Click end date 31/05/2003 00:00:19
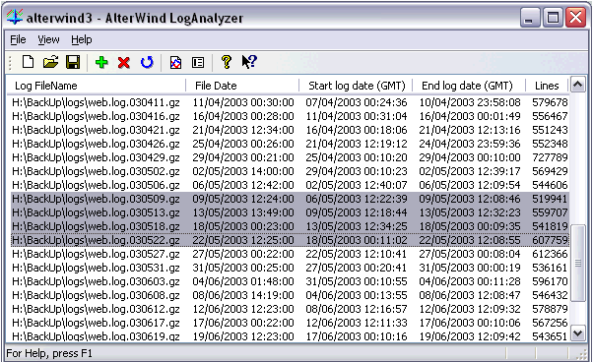The width and height of the screenshot is (593, 362). (470, 268)
